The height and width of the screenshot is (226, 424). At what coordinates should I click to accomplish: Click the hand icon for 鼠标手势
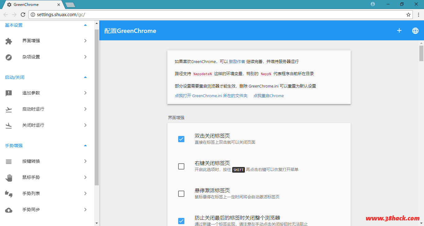point(9,178)
